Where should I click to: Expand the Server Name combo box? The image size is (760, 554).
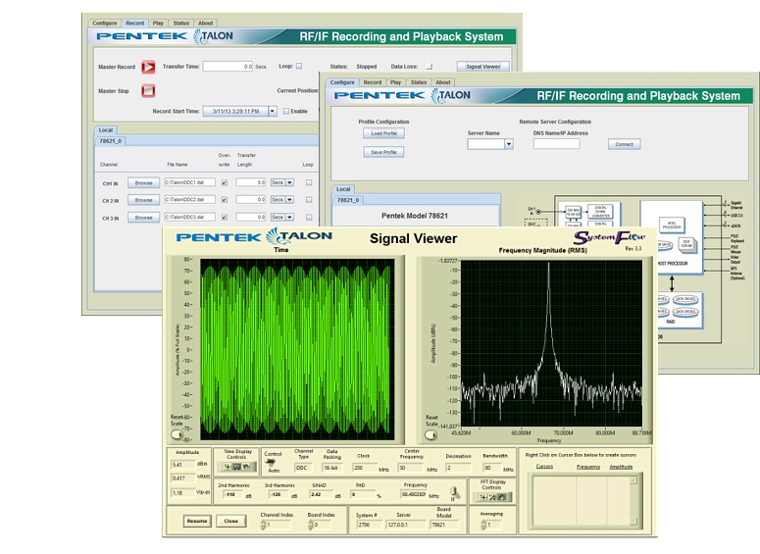[508, 144]
